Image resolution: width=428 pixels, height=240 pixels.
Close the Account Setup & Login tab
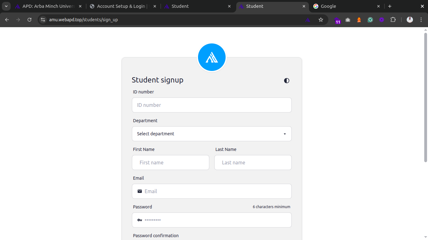(x=155, y=6)
